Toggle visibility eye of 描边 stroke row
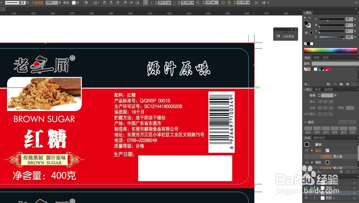Viewport: 359px width, 203px height. click(x=307, y=150)
